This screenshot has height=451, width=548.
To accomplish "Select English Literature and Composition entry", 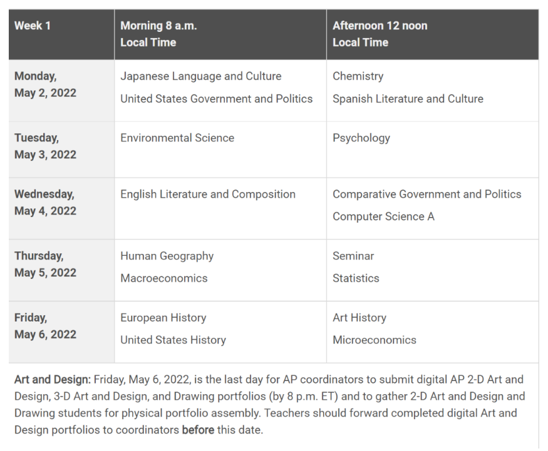I will 208,195.
